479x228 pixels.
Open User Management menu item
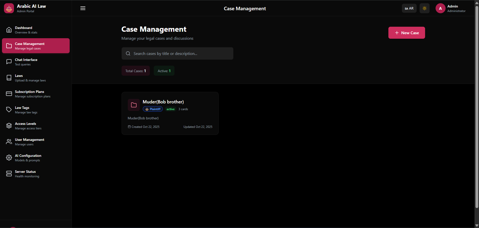pyautogui.click(x=36, y=142)
